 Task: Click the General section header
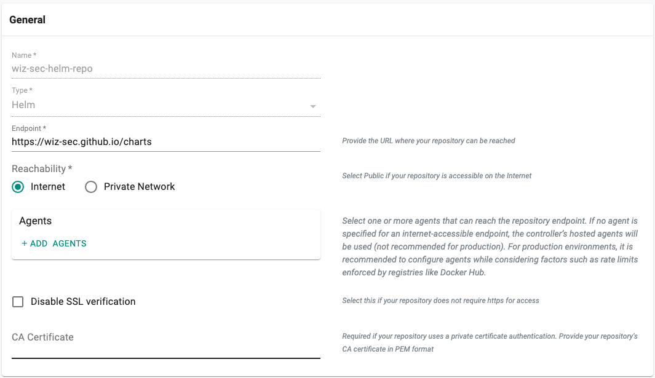click(28, 20)
